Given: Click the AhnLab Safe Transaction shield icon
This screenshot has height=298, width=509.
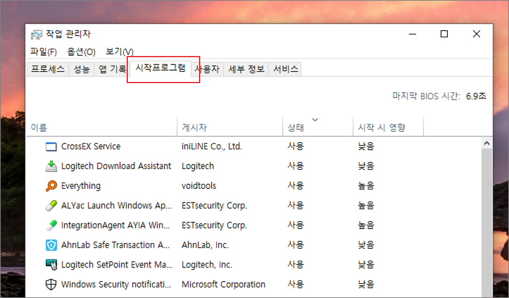Looking at the screenshot, I should click(x=51, y=245).
